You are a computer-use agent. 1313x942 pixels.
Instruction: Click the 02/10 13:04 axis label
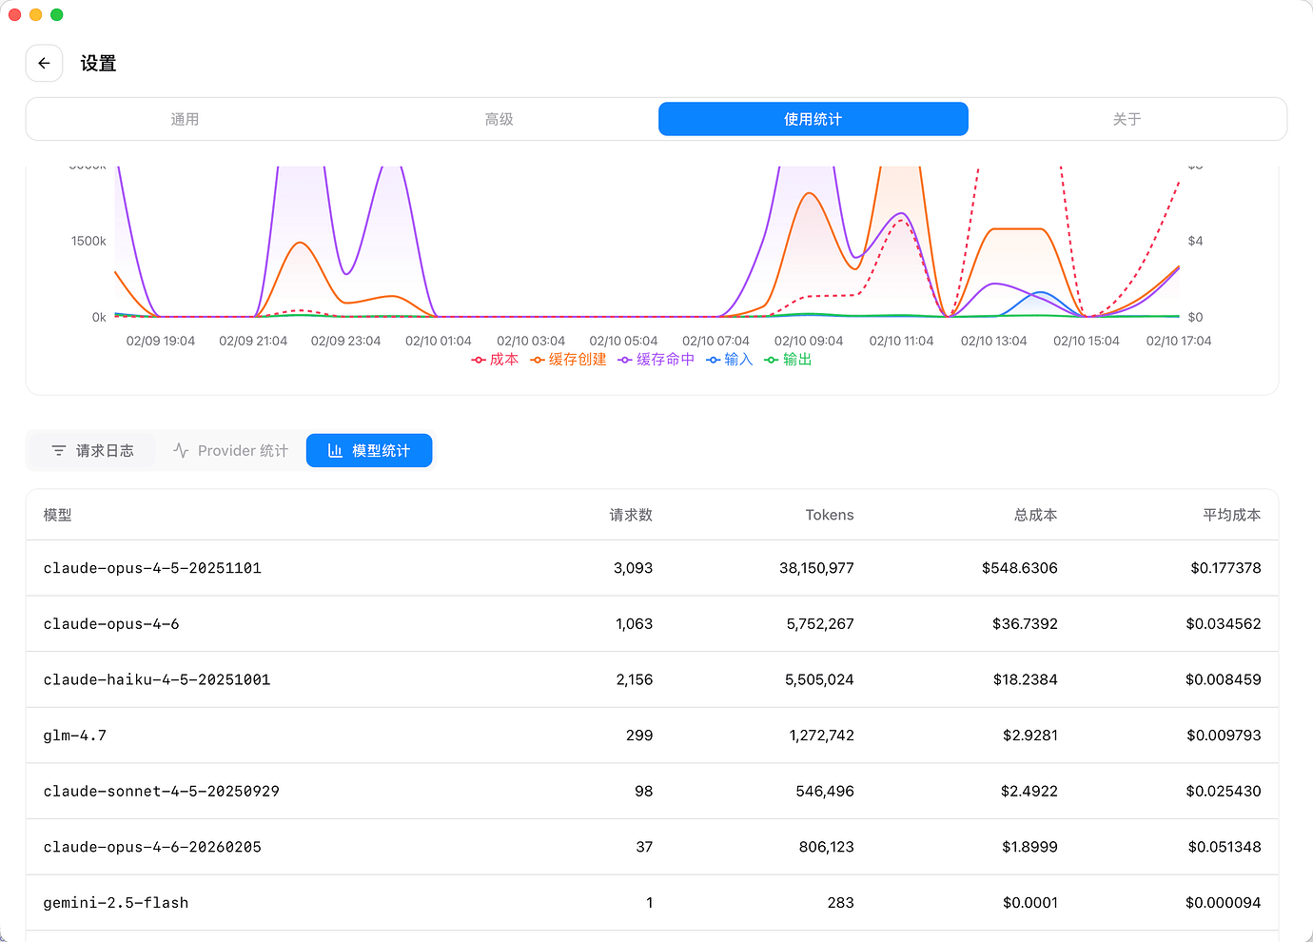coord(993,341)
